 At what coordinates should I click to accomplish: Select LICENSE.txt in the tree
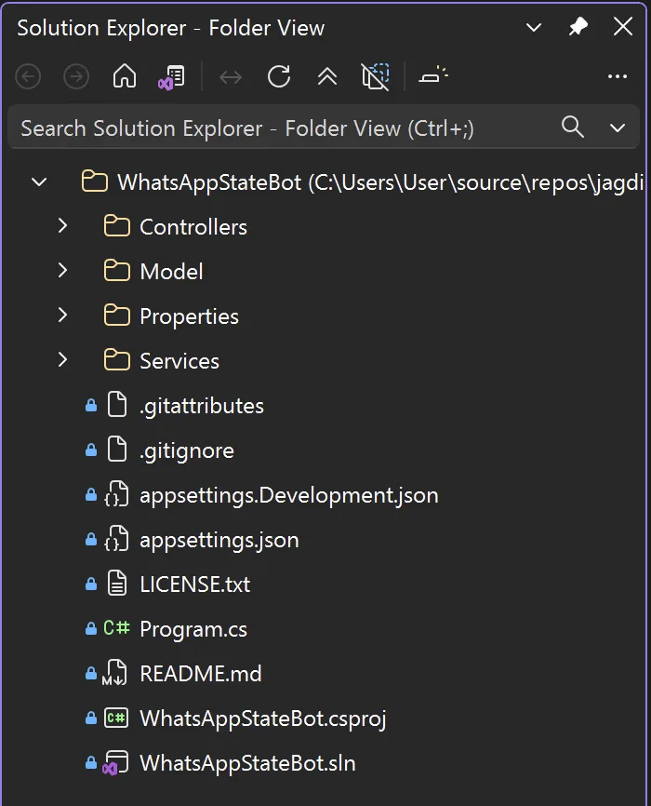pos(194,584)
